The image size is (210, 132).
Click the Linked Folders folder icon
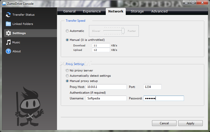coord(8,24)
